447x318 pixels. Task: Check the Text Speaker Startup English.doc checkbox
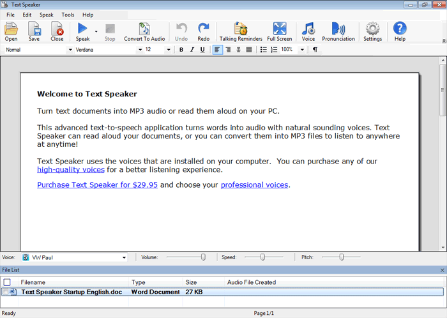(5, 292)
